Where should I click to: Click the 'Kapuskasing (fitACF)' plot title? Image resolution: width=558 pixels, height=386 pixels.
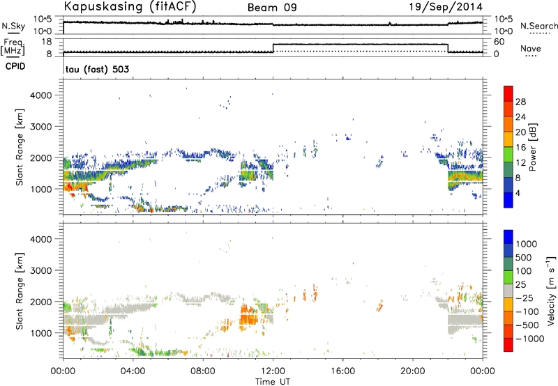(x=130, y=7)
